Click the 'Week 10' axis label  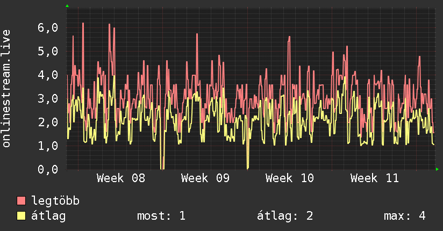(290, 178)
